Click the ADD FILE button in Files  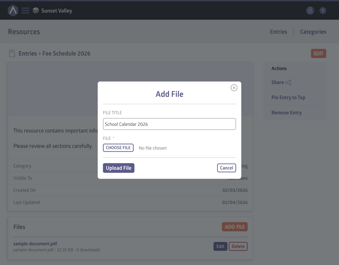tap(234, 227)
